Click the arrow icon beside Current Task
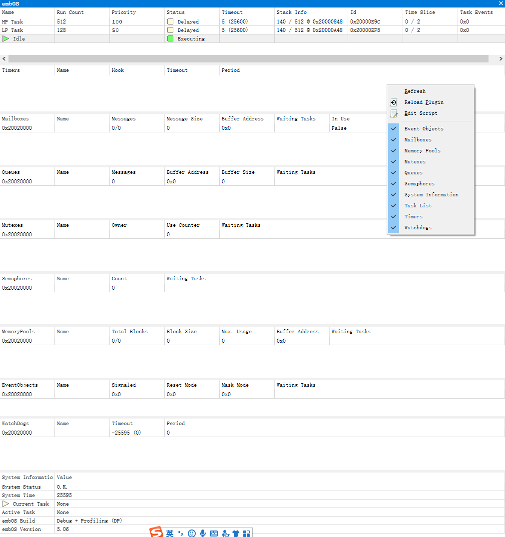Image resolution: width=505 pixels, height=537 pixels. coord(5,504)
